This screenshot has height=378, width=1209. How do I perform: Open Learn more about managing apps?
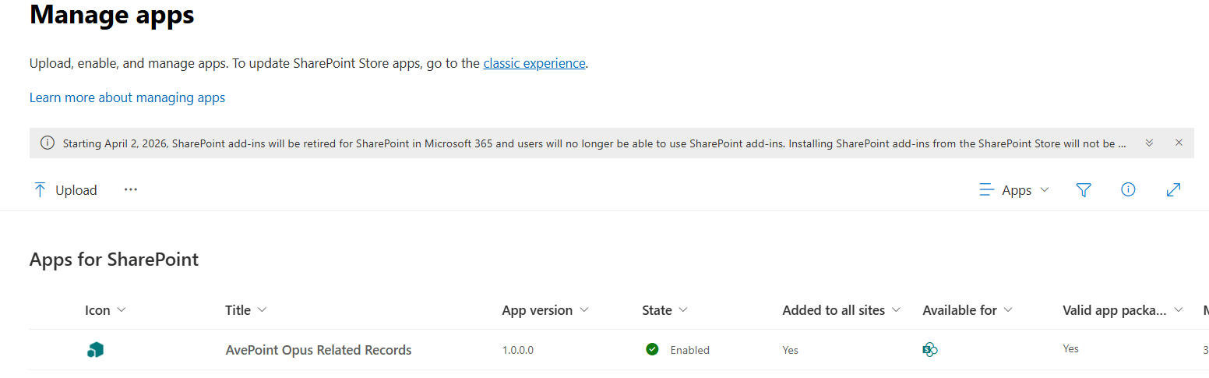[x=127, y=97]
